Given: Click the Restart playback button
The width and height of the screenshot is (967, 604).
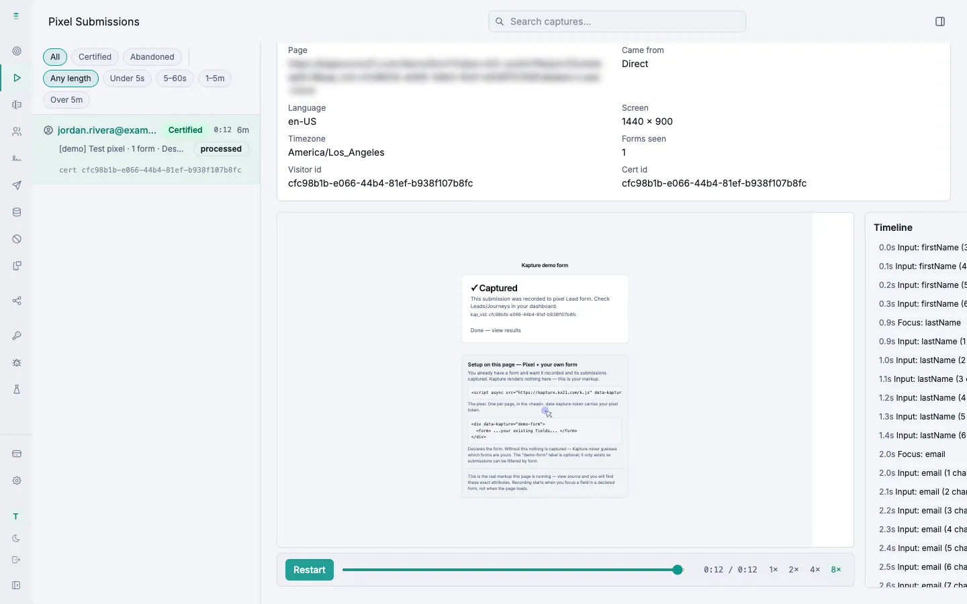Looking at the screenshot, I should coord(310,570).
